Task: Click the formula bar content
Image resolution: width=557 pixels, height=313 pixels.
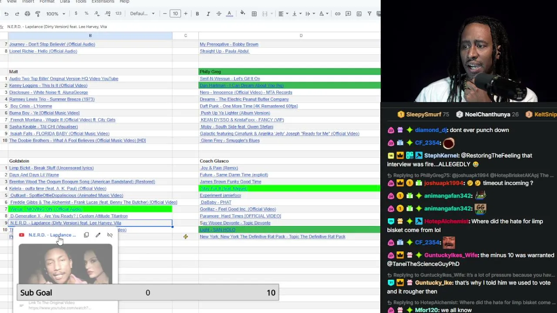Action: coord(57,27)
